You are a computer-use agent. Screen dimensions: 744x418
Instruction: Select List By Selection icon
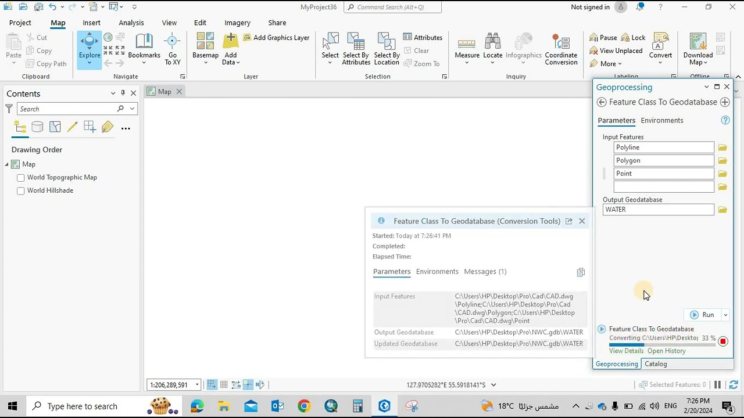(x=55, y=128)
